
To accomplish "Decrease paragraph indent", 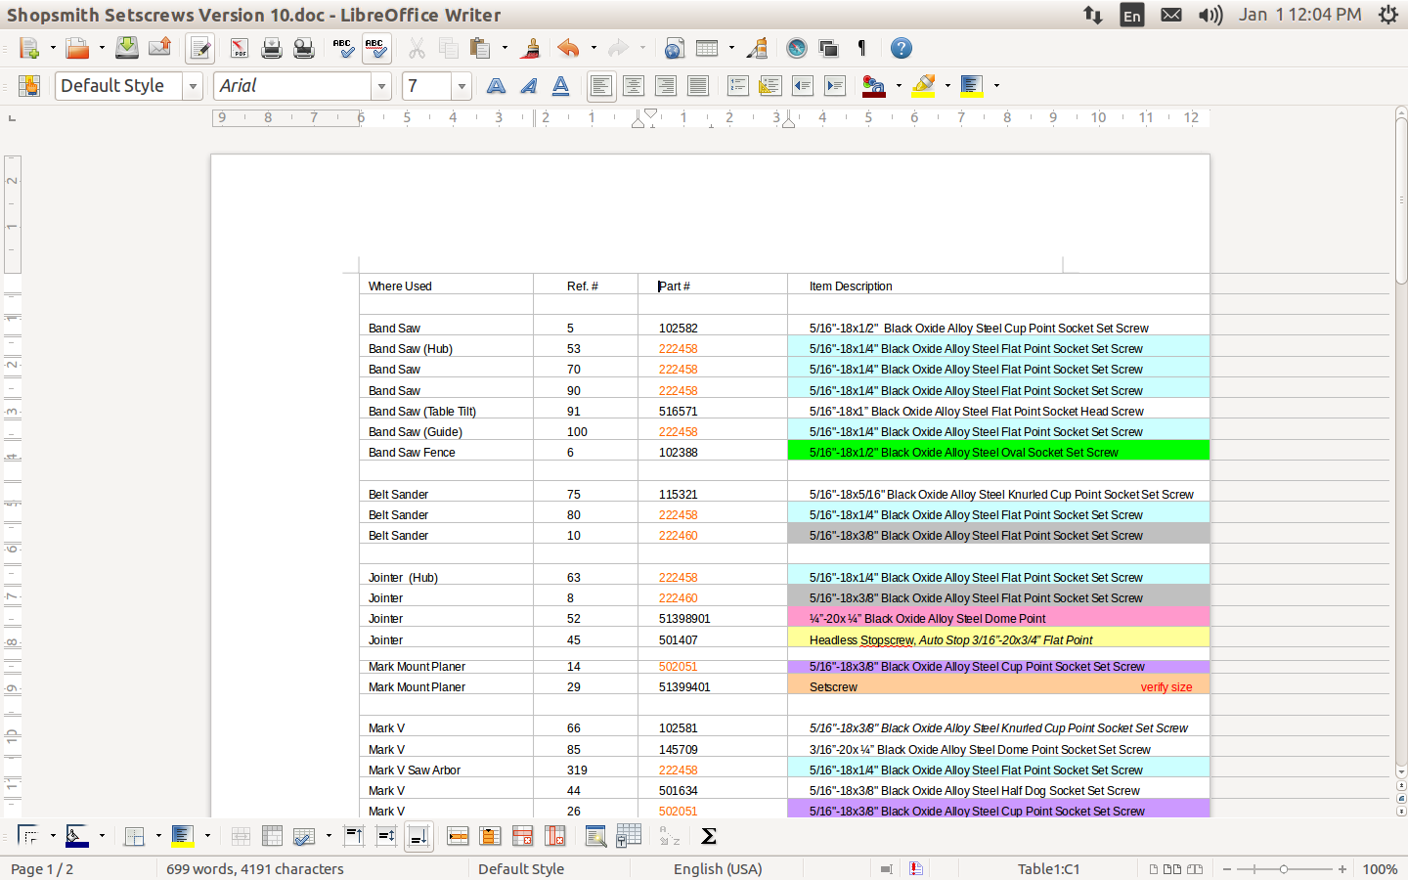I will click(x=803, y=86).
